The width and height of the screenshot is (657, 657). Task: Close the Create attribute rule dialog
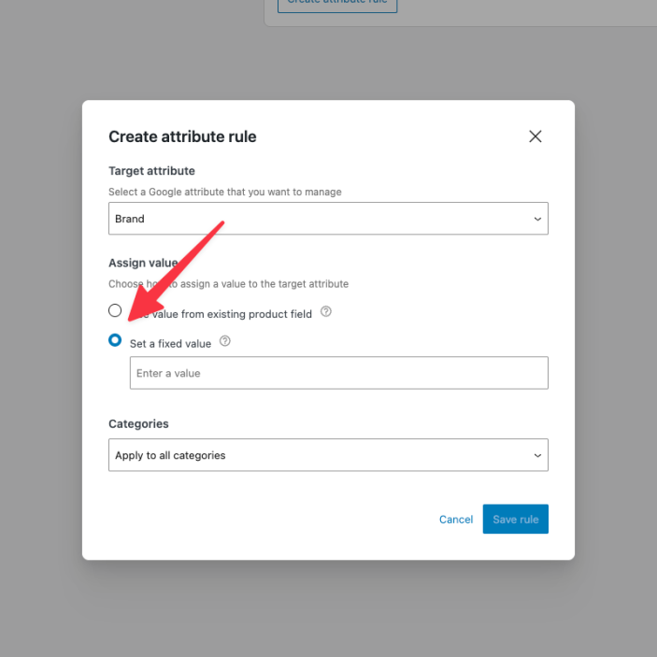tap(536, 136)
